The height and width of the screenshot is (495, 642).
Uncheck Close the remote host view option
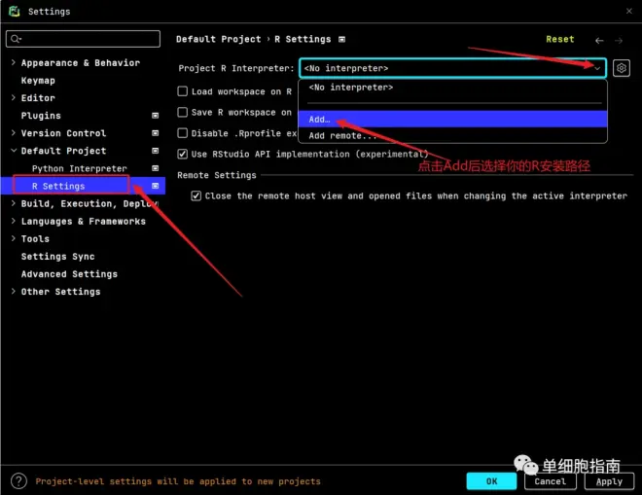(x=196, y=195)
